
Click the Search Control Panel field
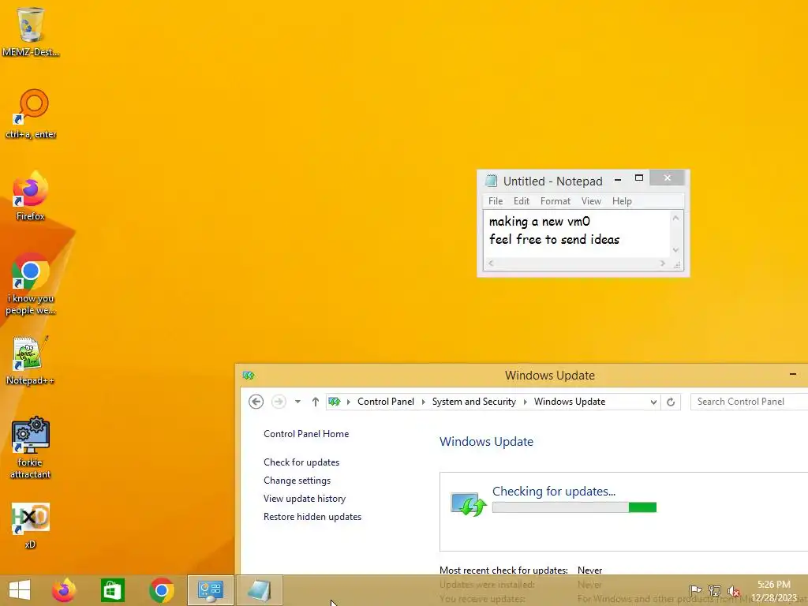point(749,402)
